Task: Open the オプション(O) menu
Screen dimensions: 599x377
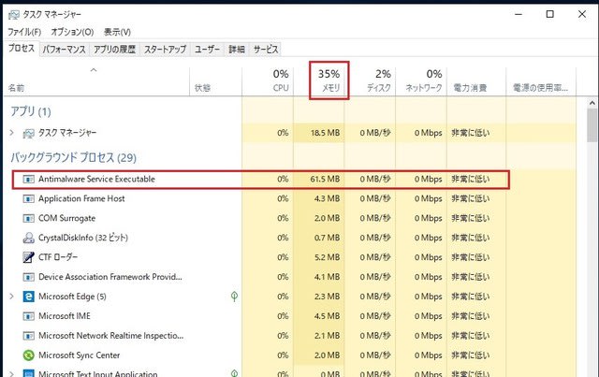Action: pyautogui.click(x=73, y=32)
